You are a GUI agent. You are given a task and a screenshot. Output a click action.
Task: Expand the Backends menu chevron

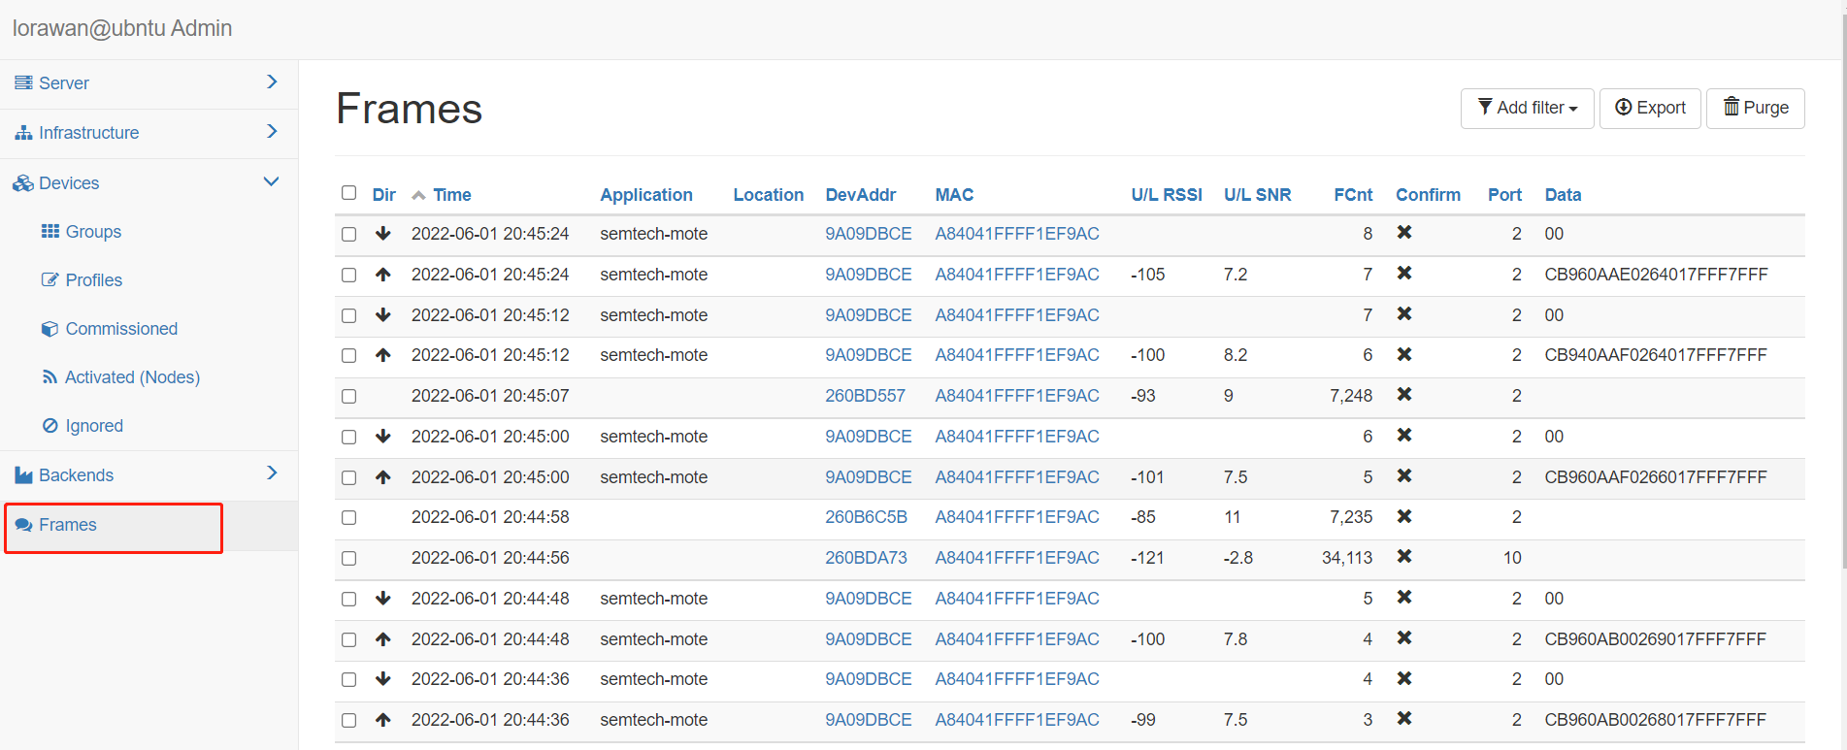click(272, 473)
